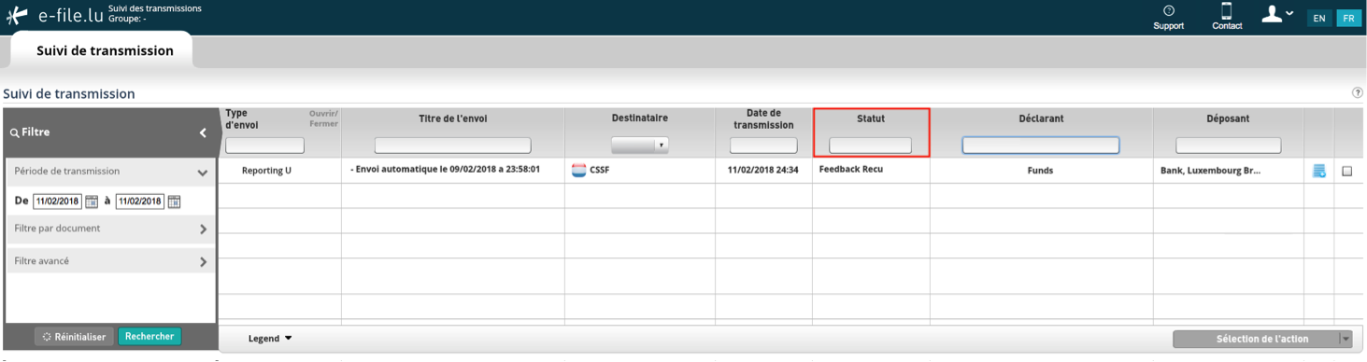Viewport: 1367px width, 362px height.
Task: Open calendar for the end date
Action: tap(174, 202)
